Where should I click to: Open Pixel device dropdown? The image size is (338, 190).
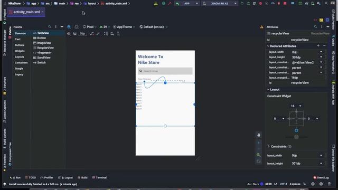point(90,27)
